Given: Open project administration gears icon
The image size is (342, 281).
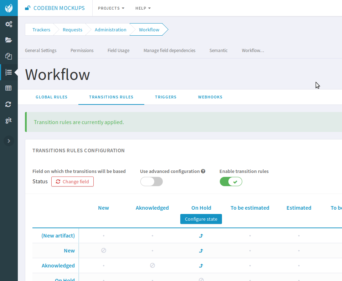Looking at the screenshot, I should click(9, 24).
